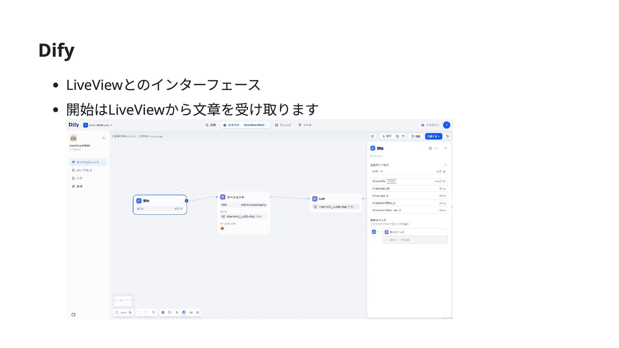The image size is (619, 348).
Task: Open the 公開する (Publish) dropdown
Action: [434, 136]
